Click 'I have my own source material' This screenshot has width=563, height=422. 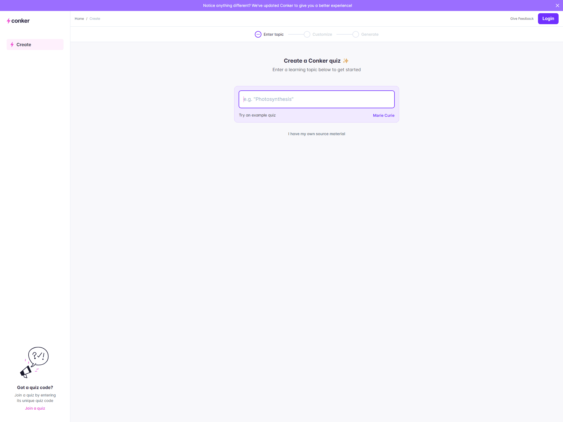(316, 134)
